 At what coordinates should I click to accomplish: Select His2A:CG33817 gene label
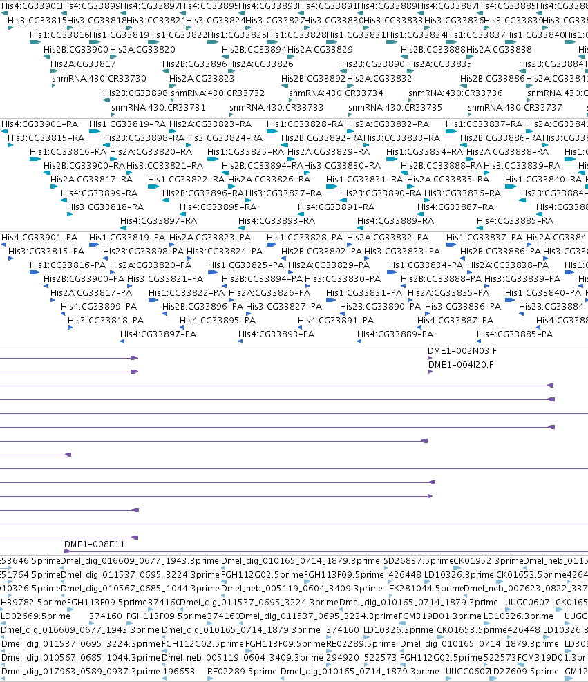point(83,64)
